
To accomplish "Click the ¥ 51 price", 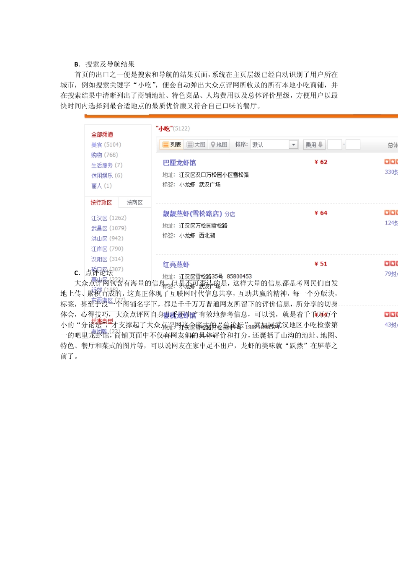I will [321, 264].
